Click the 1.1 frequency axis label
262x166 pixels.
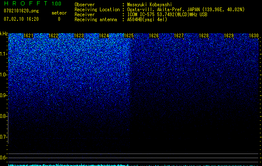coord(3,54)
